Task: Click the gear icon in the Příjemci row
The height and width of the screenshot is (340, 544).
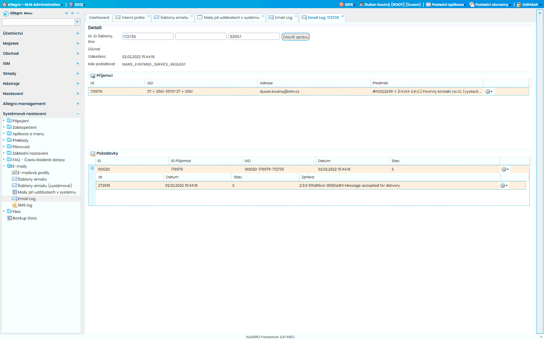Action: pyautogui.click(x=488, y=92)
